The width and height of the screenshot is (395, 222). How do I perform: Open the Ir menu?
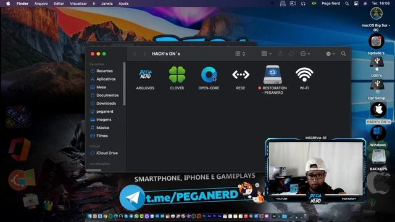click(x=94, y=4)
